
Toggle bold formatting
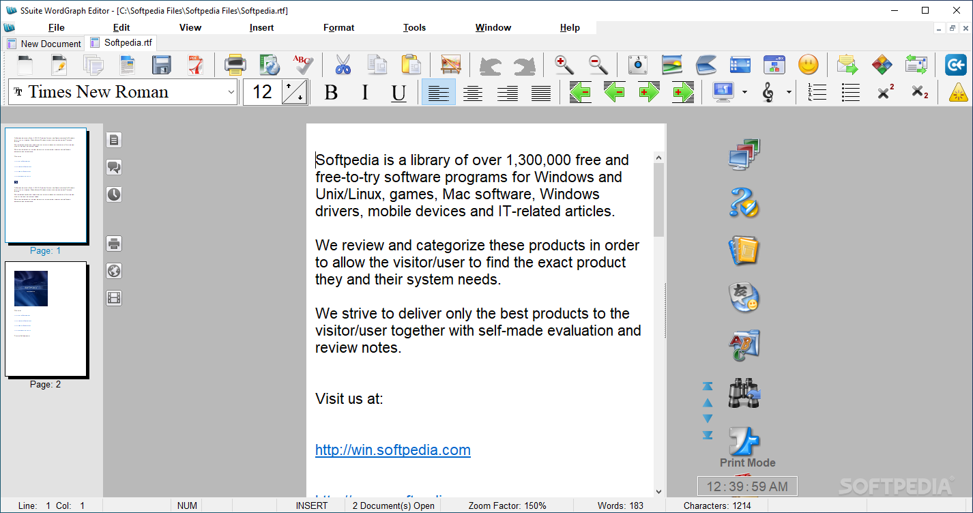pyautogui.click(x=331, y=92)
